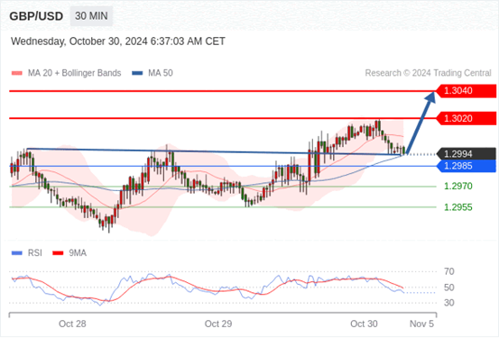
Task: Click the RSI 30 level label
Action: pos(449,303)
